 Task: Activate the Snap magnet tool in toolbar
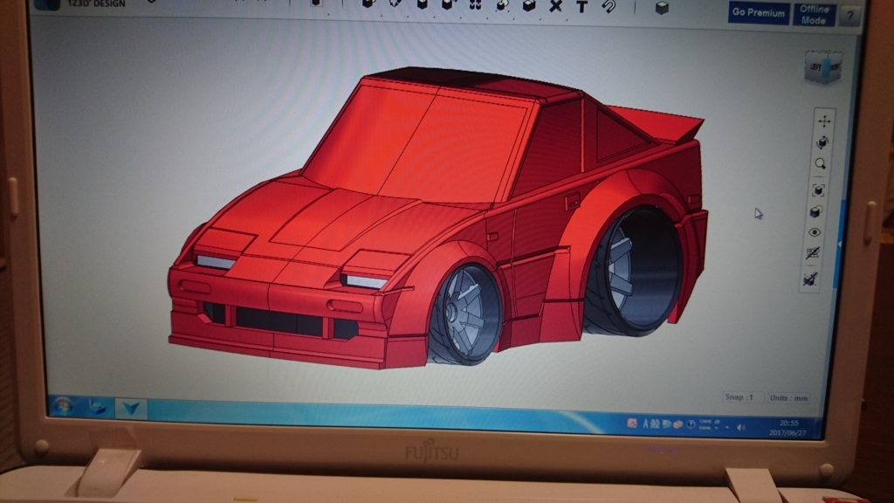[x=609, y=7]
